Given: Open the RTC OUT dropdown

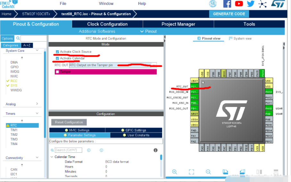Looking at the screenshot, I should 113,65.
